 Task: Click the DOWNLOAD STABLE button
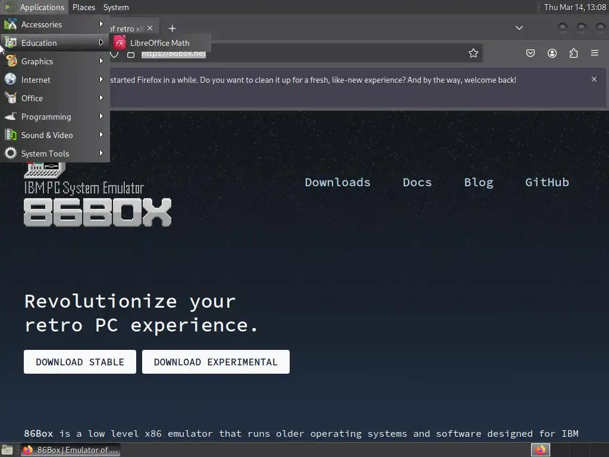(80, 362)
